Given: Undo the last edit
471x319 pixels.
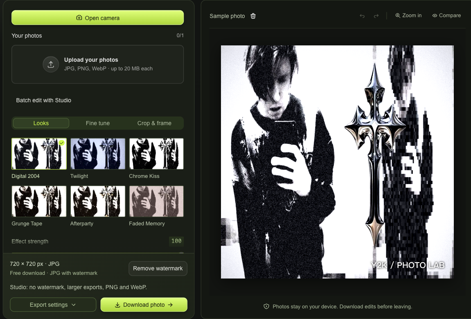Looking at the screenshot, I should point(362,16).
